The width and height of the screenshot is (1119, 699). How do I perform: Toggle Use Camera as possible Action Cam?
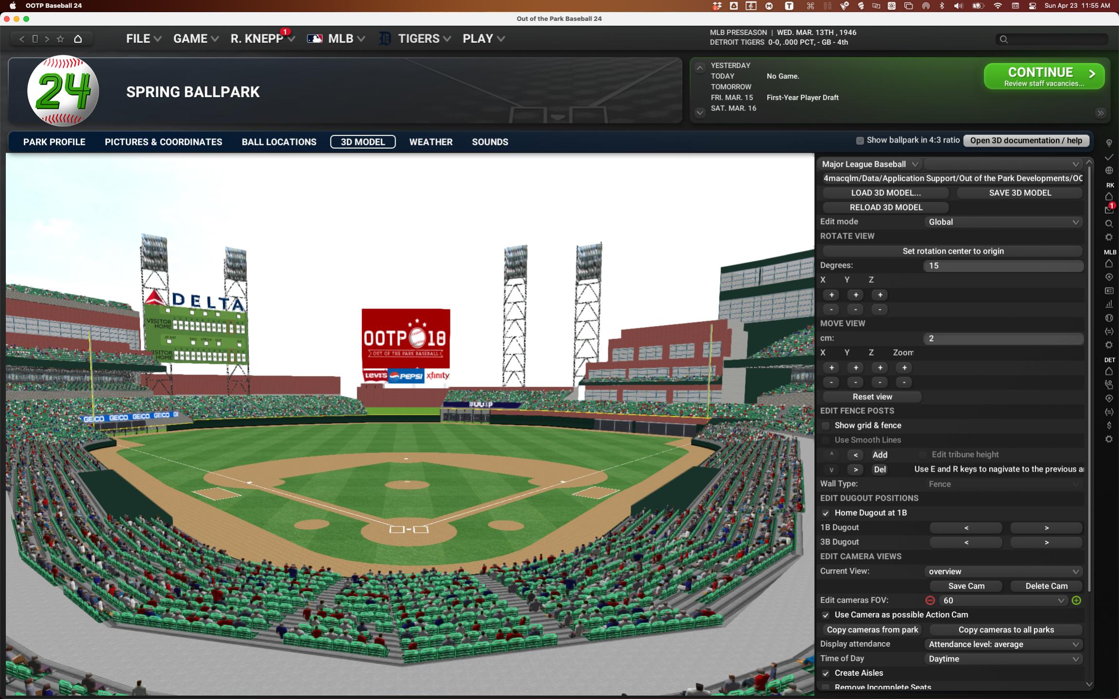coord(826,615)
